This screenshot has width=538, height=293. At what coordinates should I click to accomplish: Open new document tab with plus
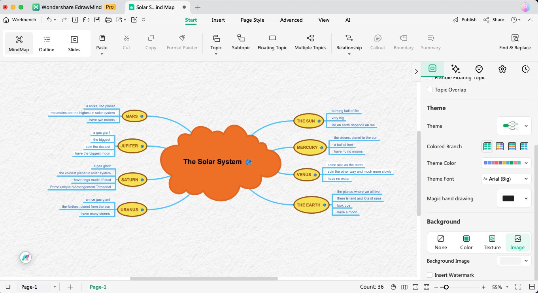point(198,7)
